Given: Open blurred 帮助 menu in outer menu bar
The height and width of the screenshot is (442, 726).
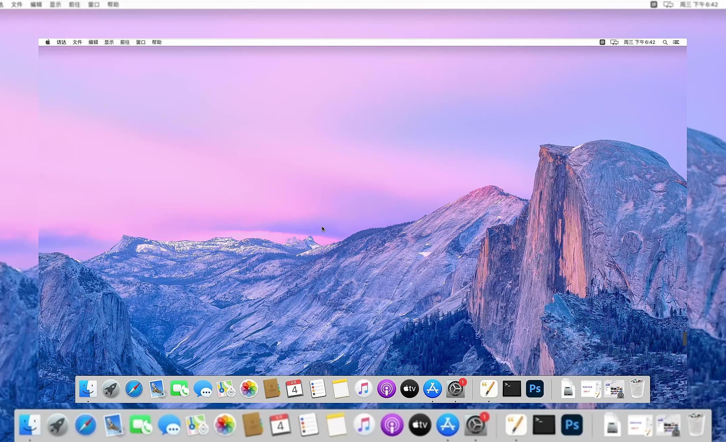Looking at the screenshot, I should [113, 4].
